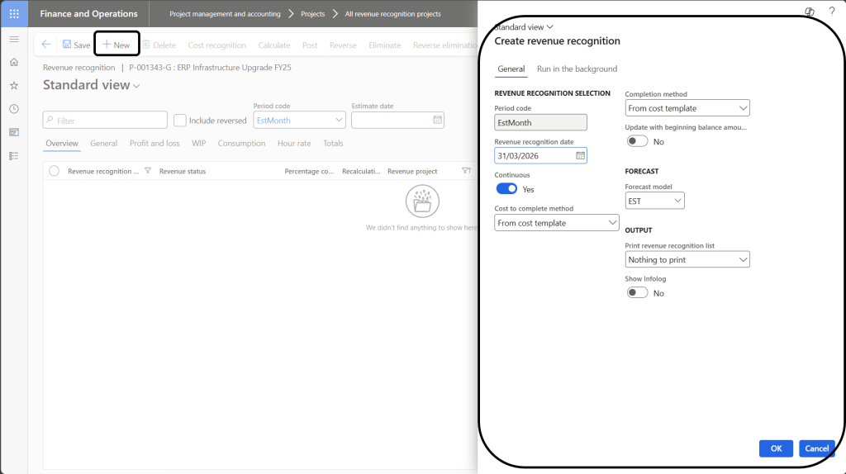Check the Include reversed checkbox
This screenshot has height=474, width=846.
pyautogui.click(x=180, y=121)
